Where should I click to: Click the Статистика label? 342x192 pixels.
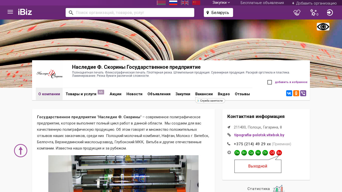[259, 189]
